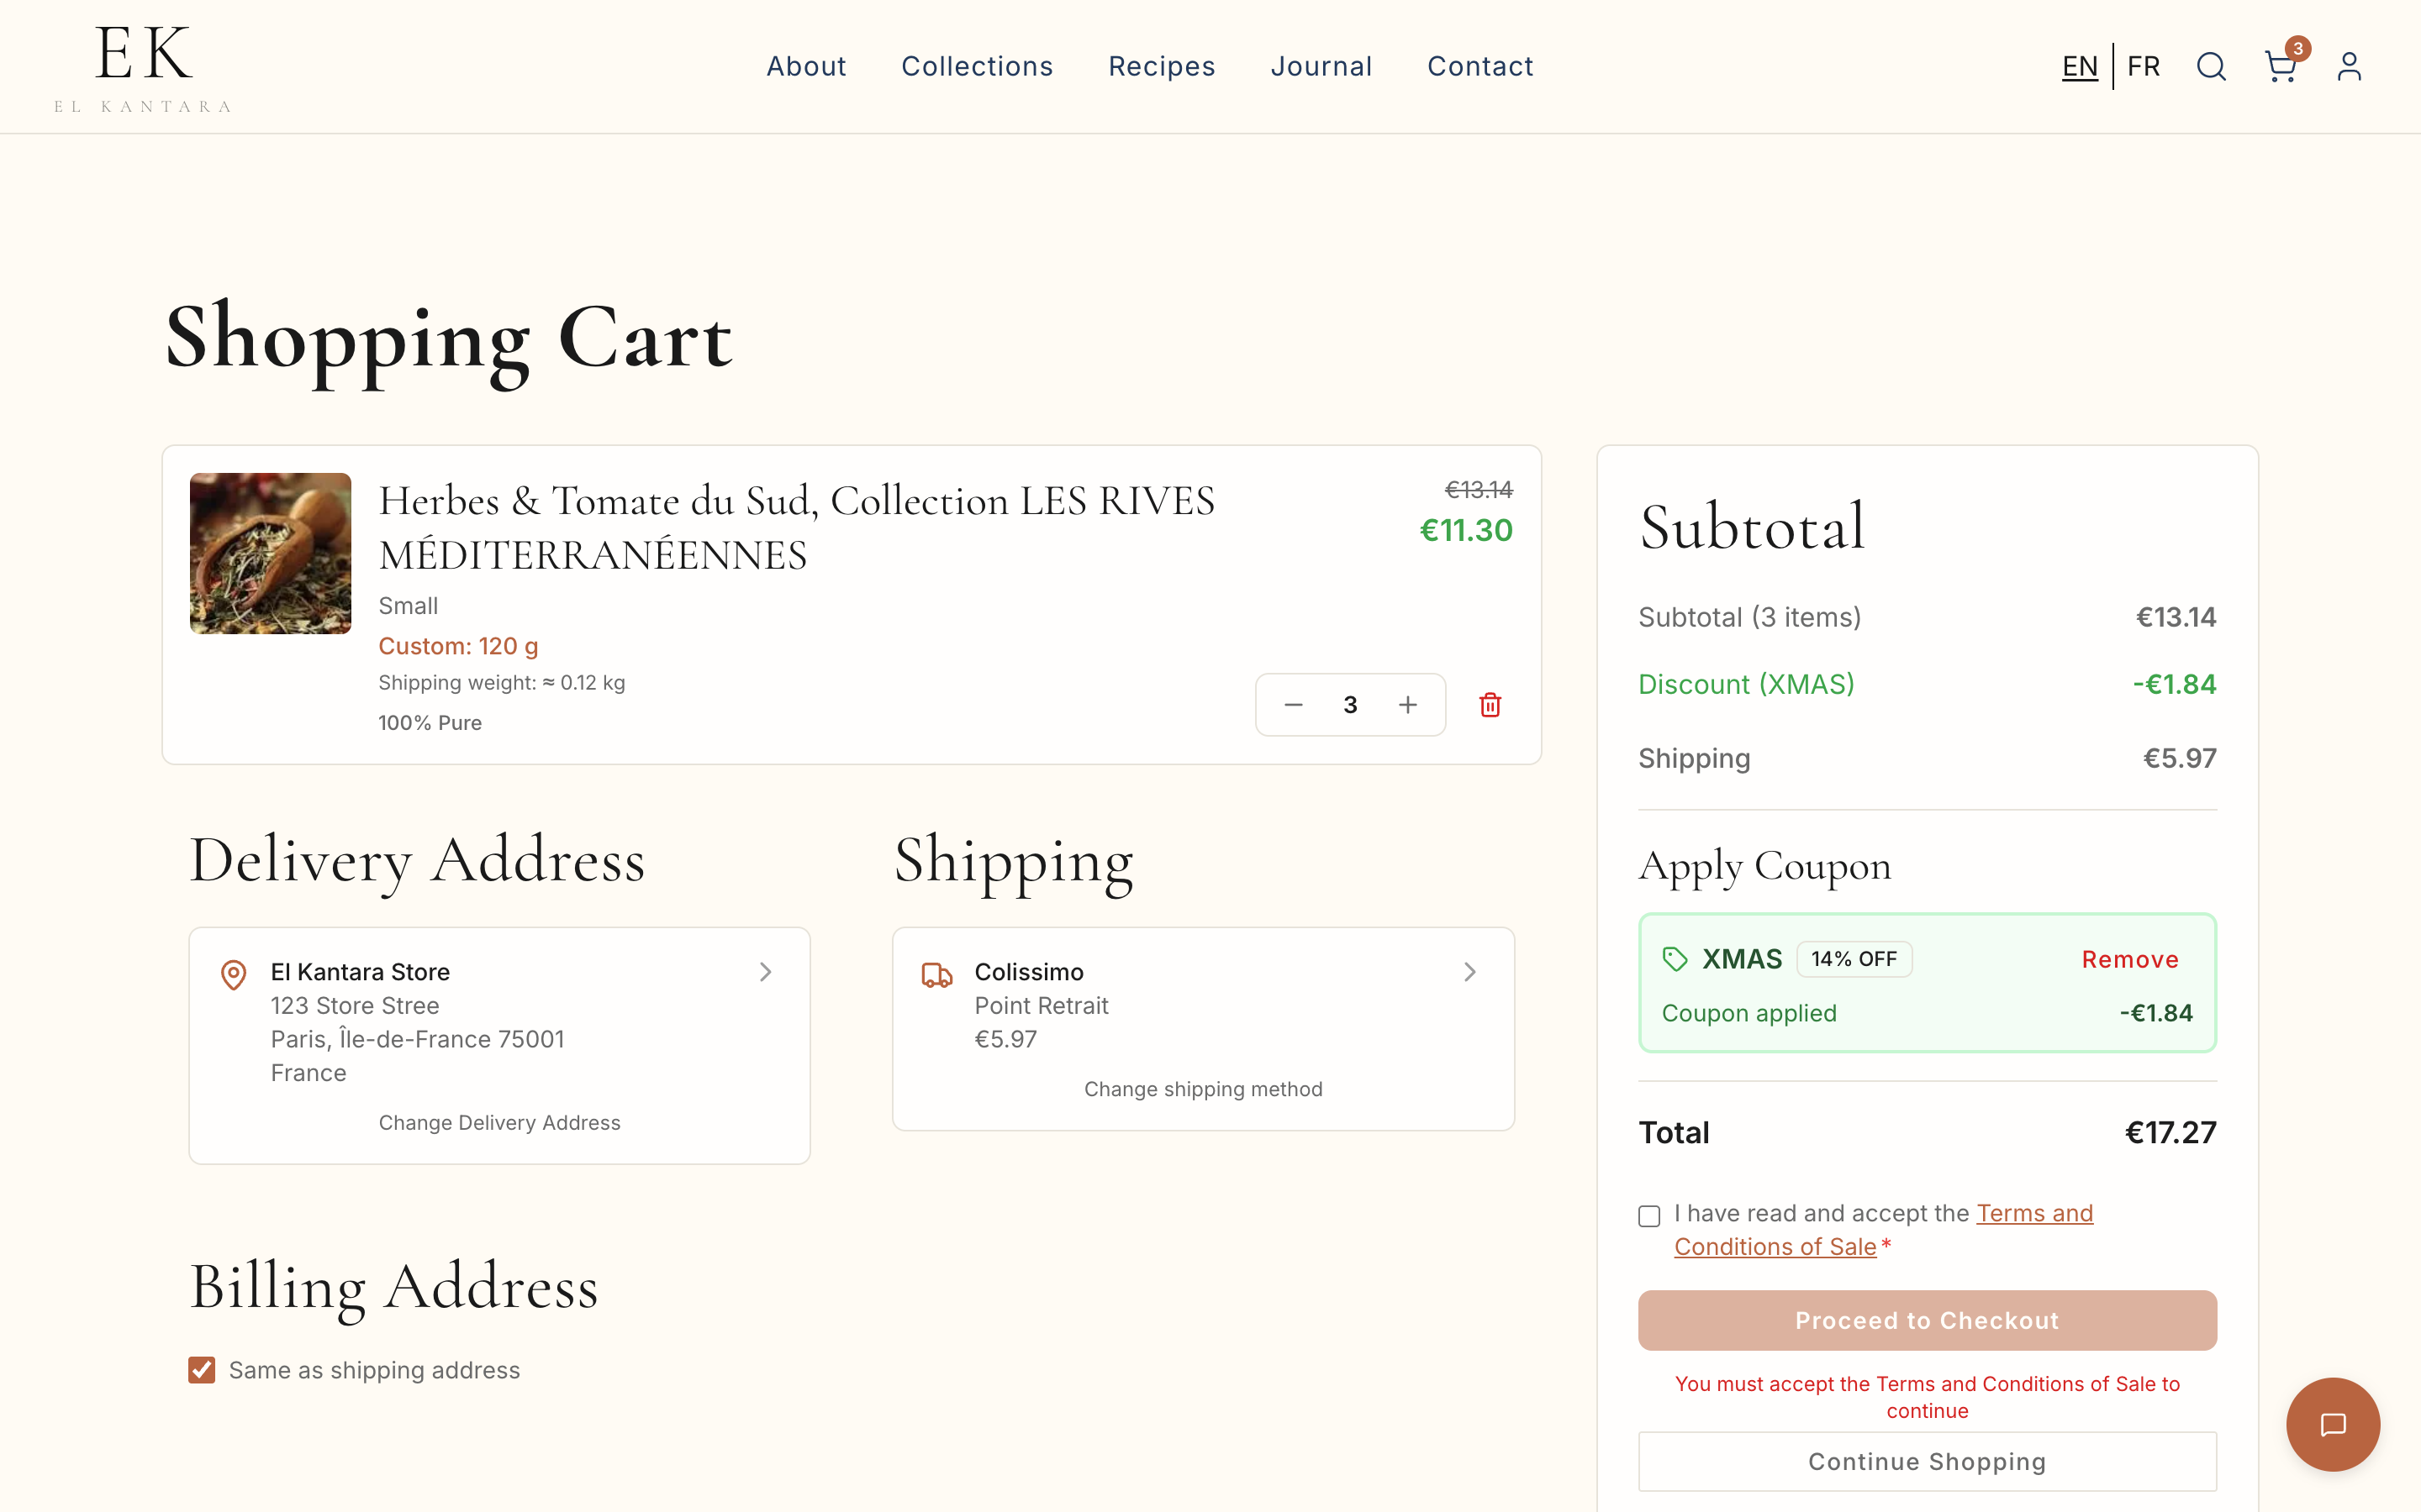Click the herbs product thumbnail image

pos(270,553)
